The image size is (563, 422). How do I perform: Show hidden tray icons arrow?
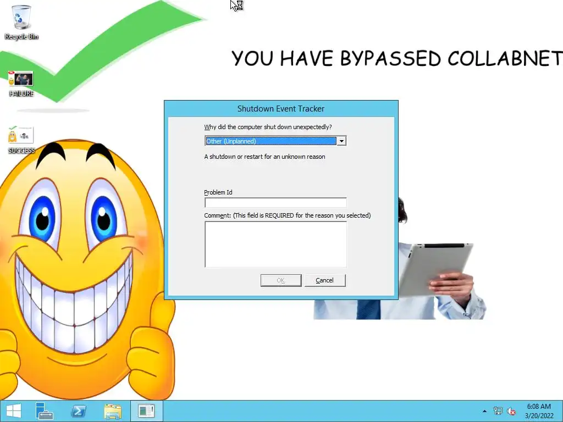[484, 411]
